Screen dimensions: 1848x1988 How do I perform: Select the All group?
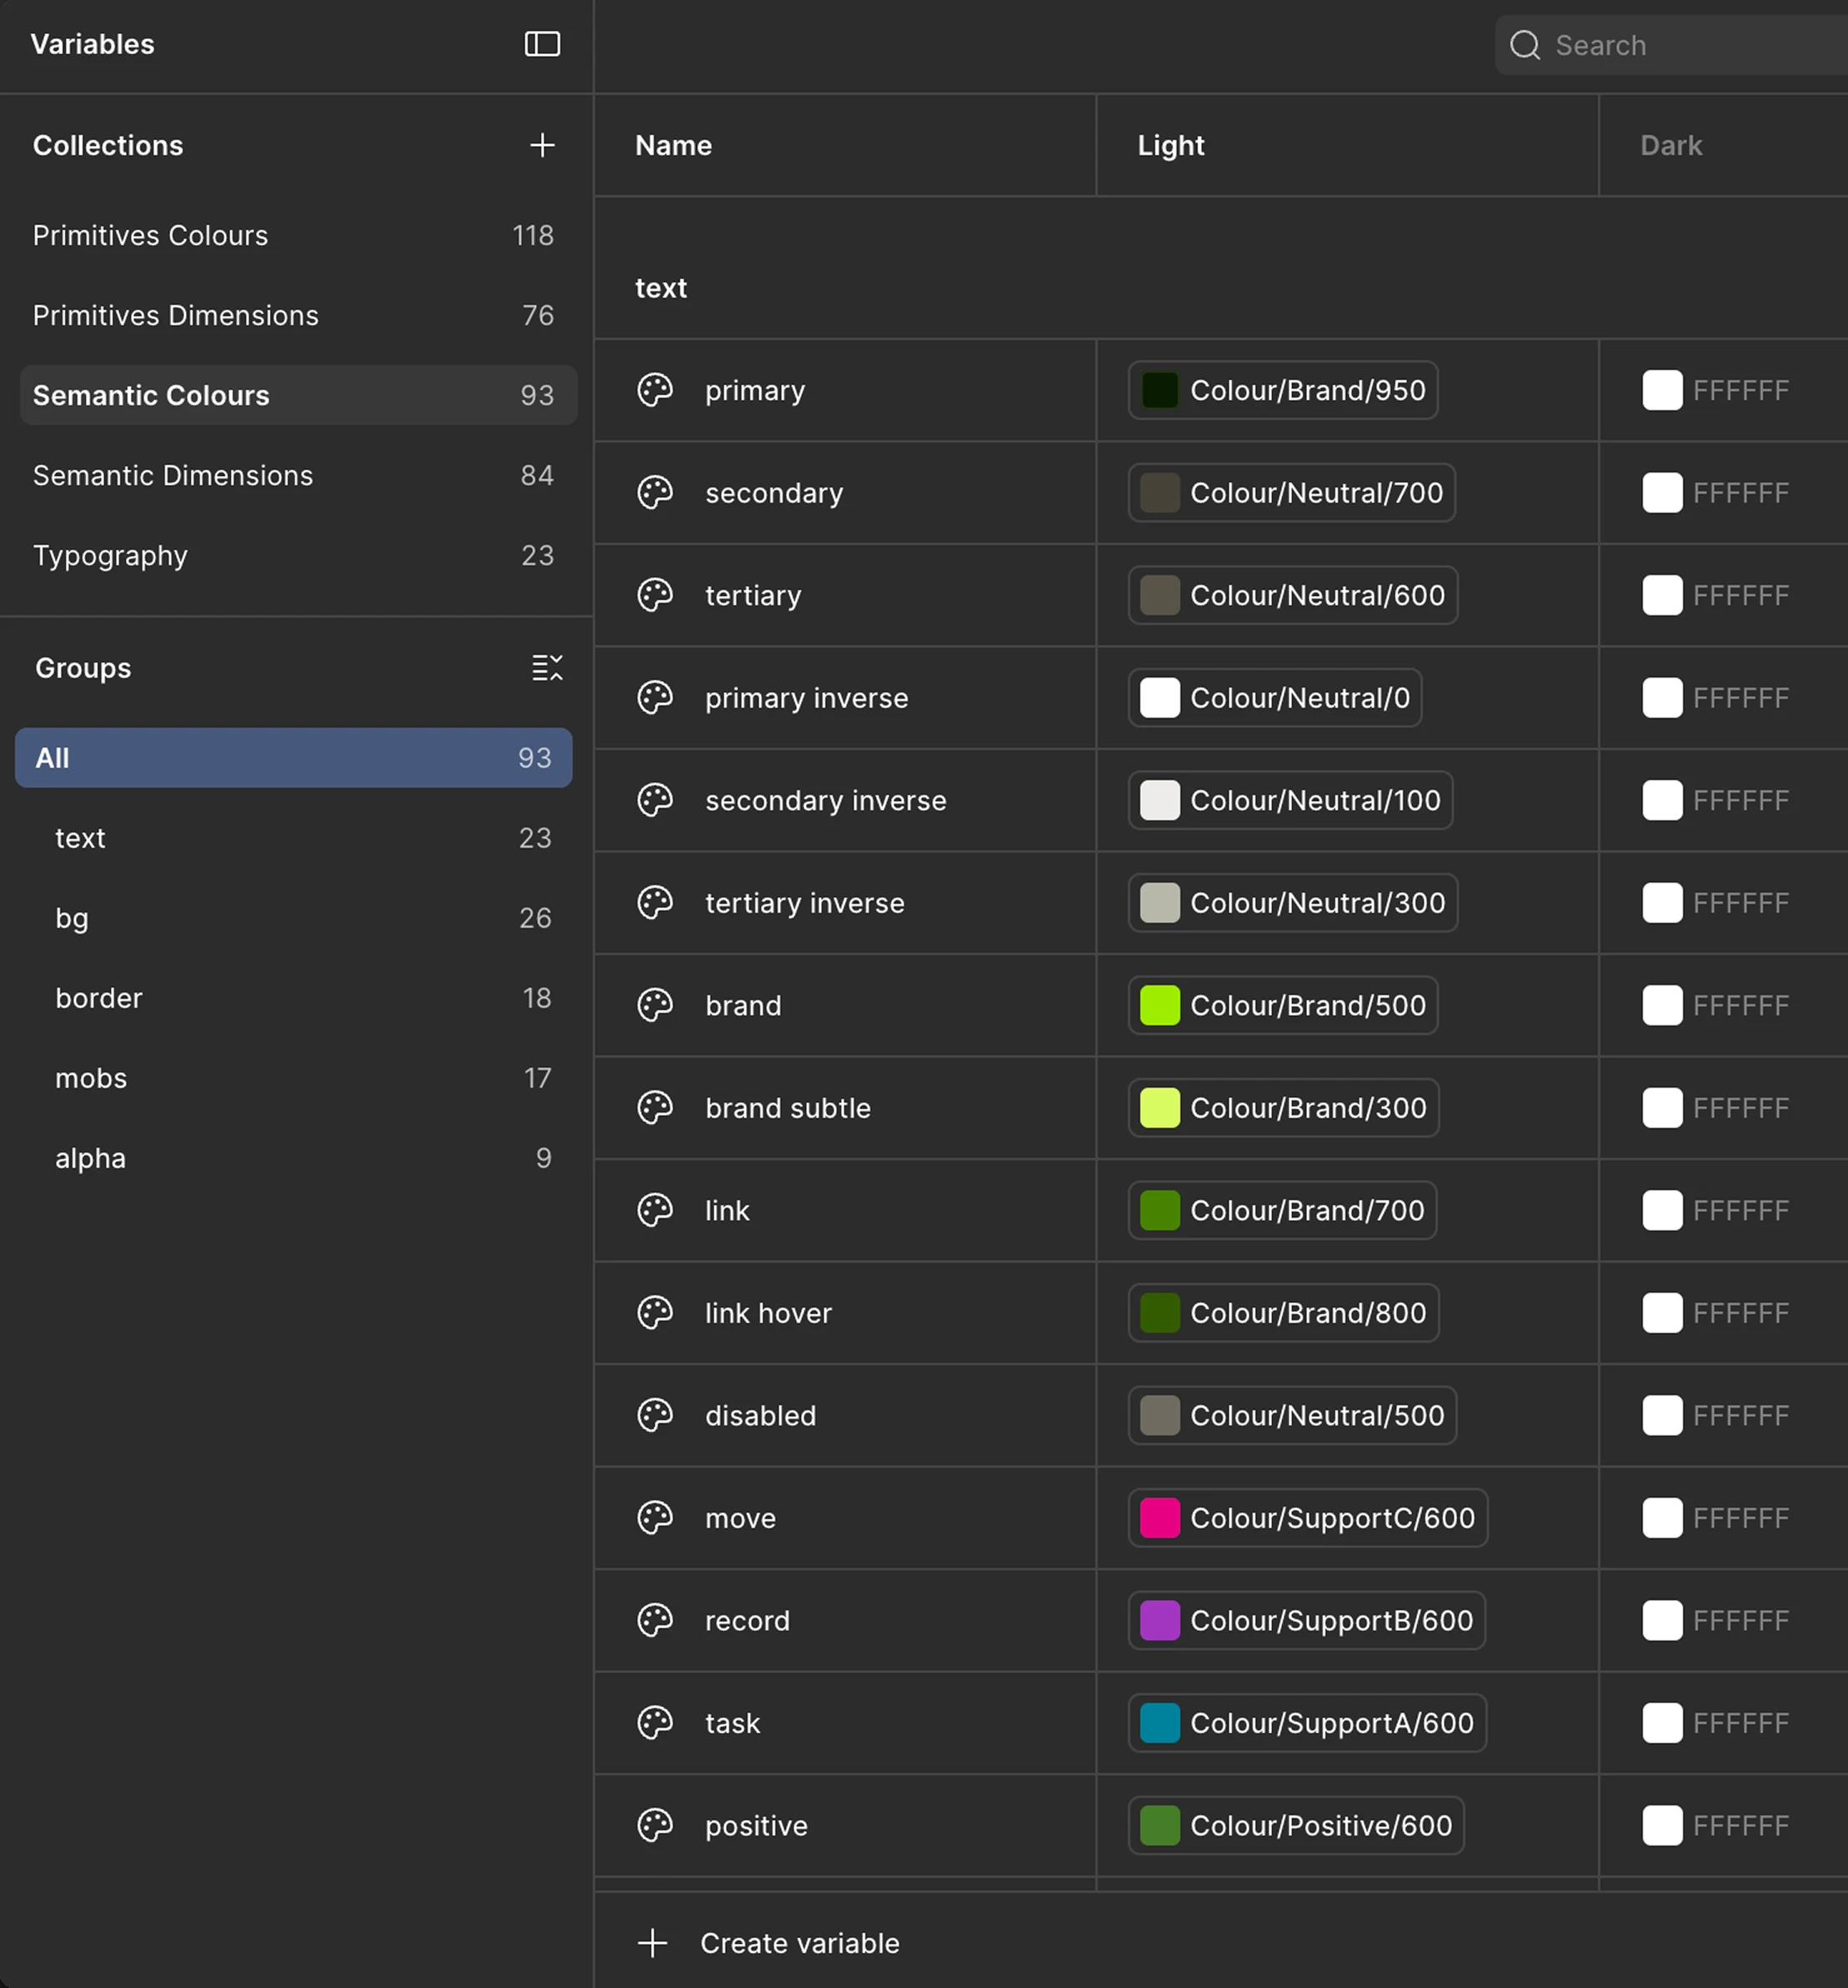tap(293, 758)
